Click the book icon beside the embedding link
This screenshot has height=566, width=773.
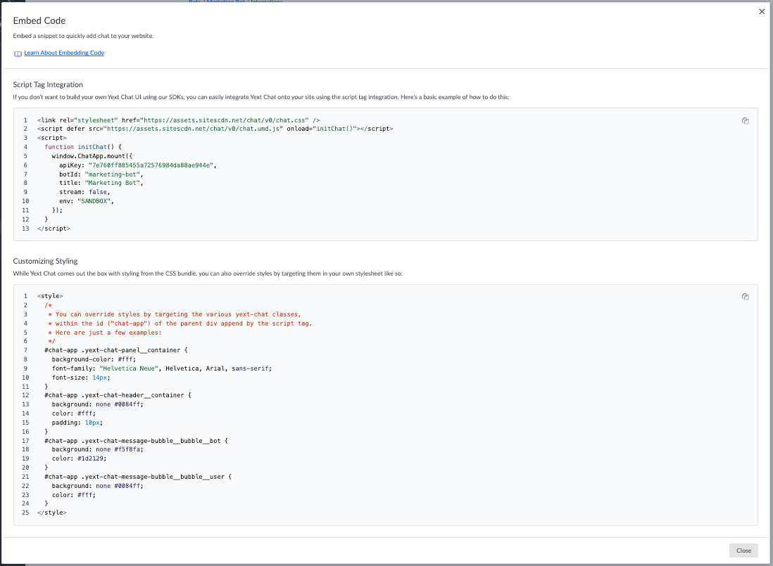[18, 53]
